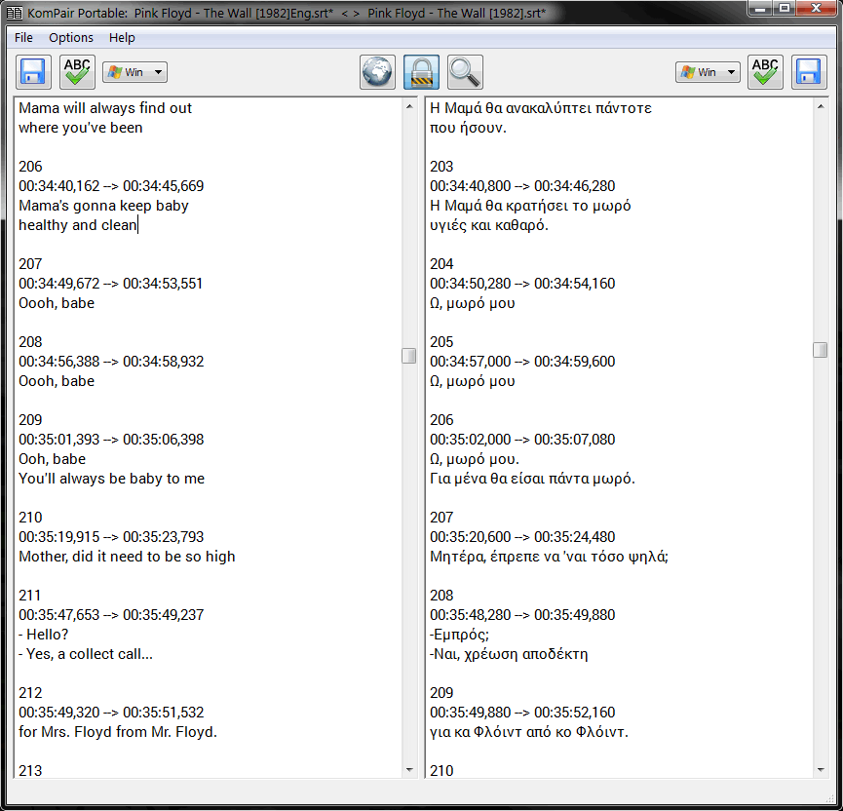Open left pane Win encoding dropdown
Viewport: 843px width, 811px height.
[x=134, y=72]
